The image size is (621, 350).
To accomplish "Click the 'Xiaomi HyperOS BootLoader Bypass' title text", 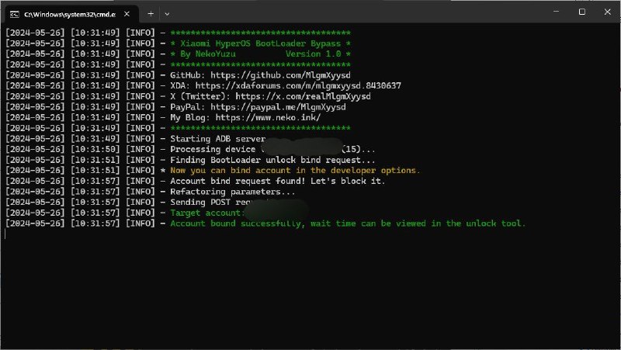I will click(x=260, y=43).
